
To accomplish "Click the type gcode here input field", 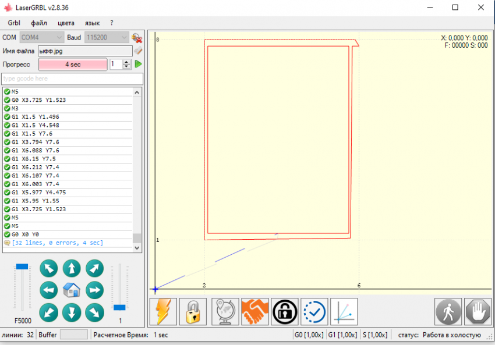I will point(72,79).
